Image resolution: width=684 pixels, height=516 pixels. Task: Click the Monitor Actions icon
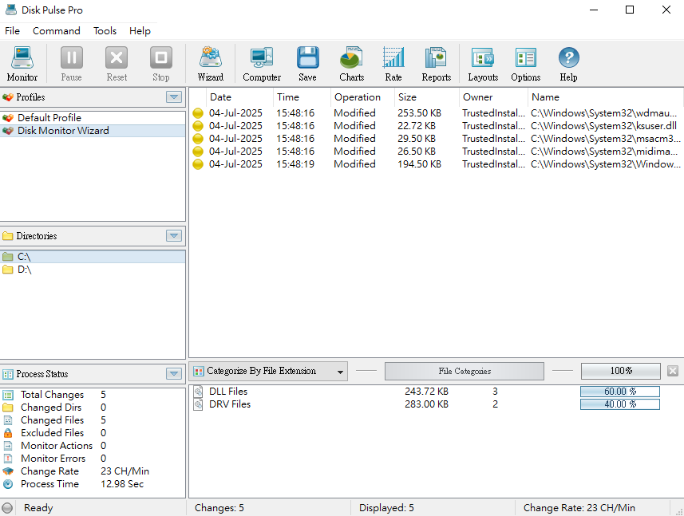point(8,446)
